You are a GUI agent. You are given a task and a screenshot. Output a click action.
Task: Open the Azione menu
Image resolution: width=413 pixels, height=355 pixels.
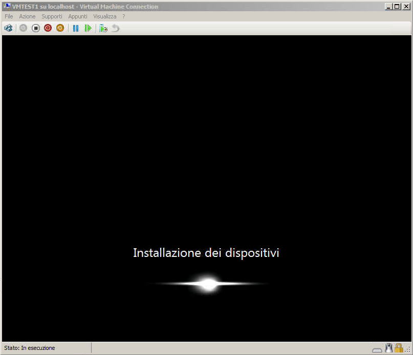pos(27,16)
